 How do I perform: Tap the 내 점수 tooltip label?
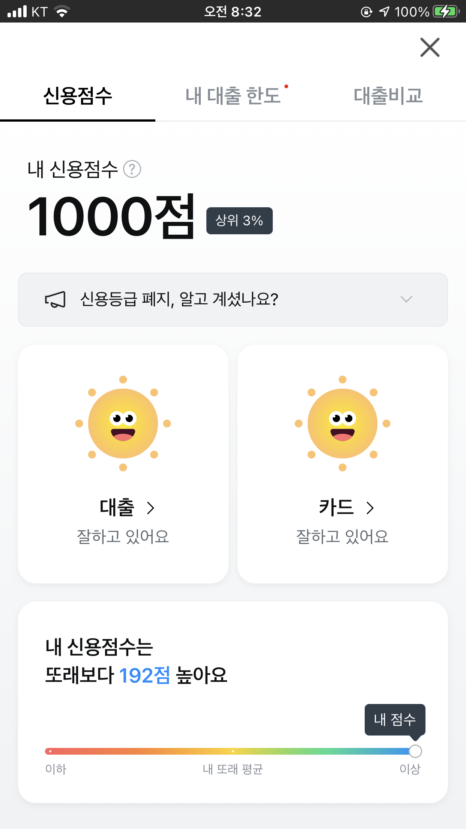click(x=395, y=719)
